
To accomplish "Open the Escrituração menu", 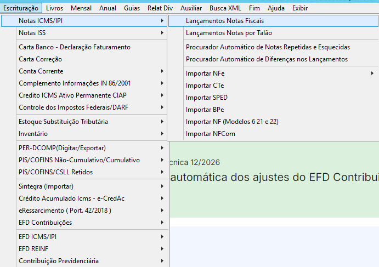I will [x=21, y=8].
